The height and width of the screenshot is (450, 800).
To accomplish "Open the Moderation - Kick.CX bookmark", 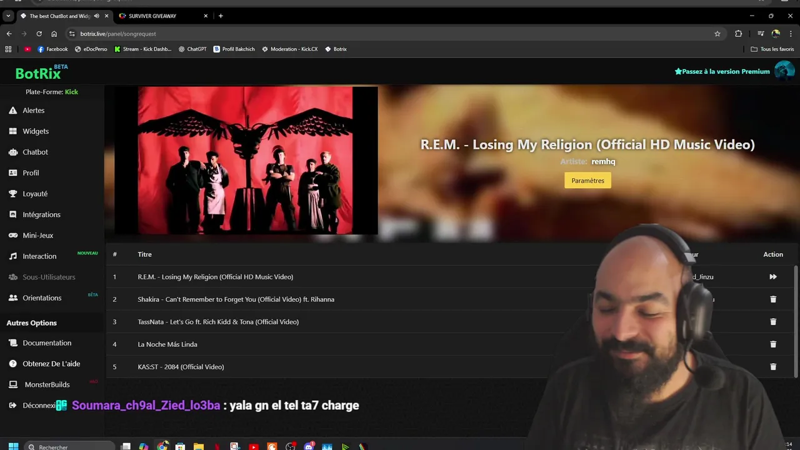I will [x=289, y=49].
